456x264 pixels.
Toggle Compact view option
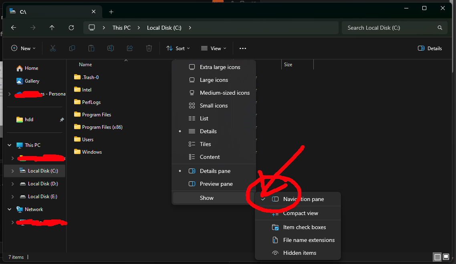[298, 213]
